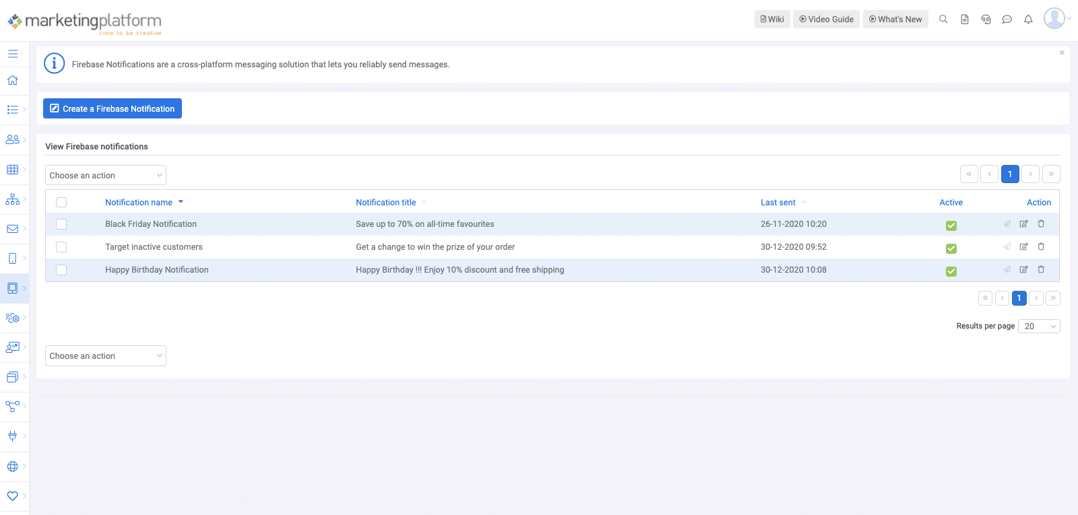
Task: Open the workflow nodes icon in sidebar
Action: tap(12, 407)
